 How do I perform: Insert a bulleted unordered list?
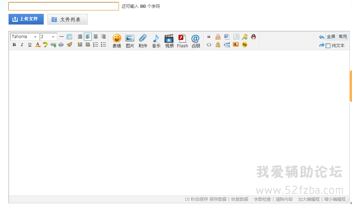pos(103,45)
